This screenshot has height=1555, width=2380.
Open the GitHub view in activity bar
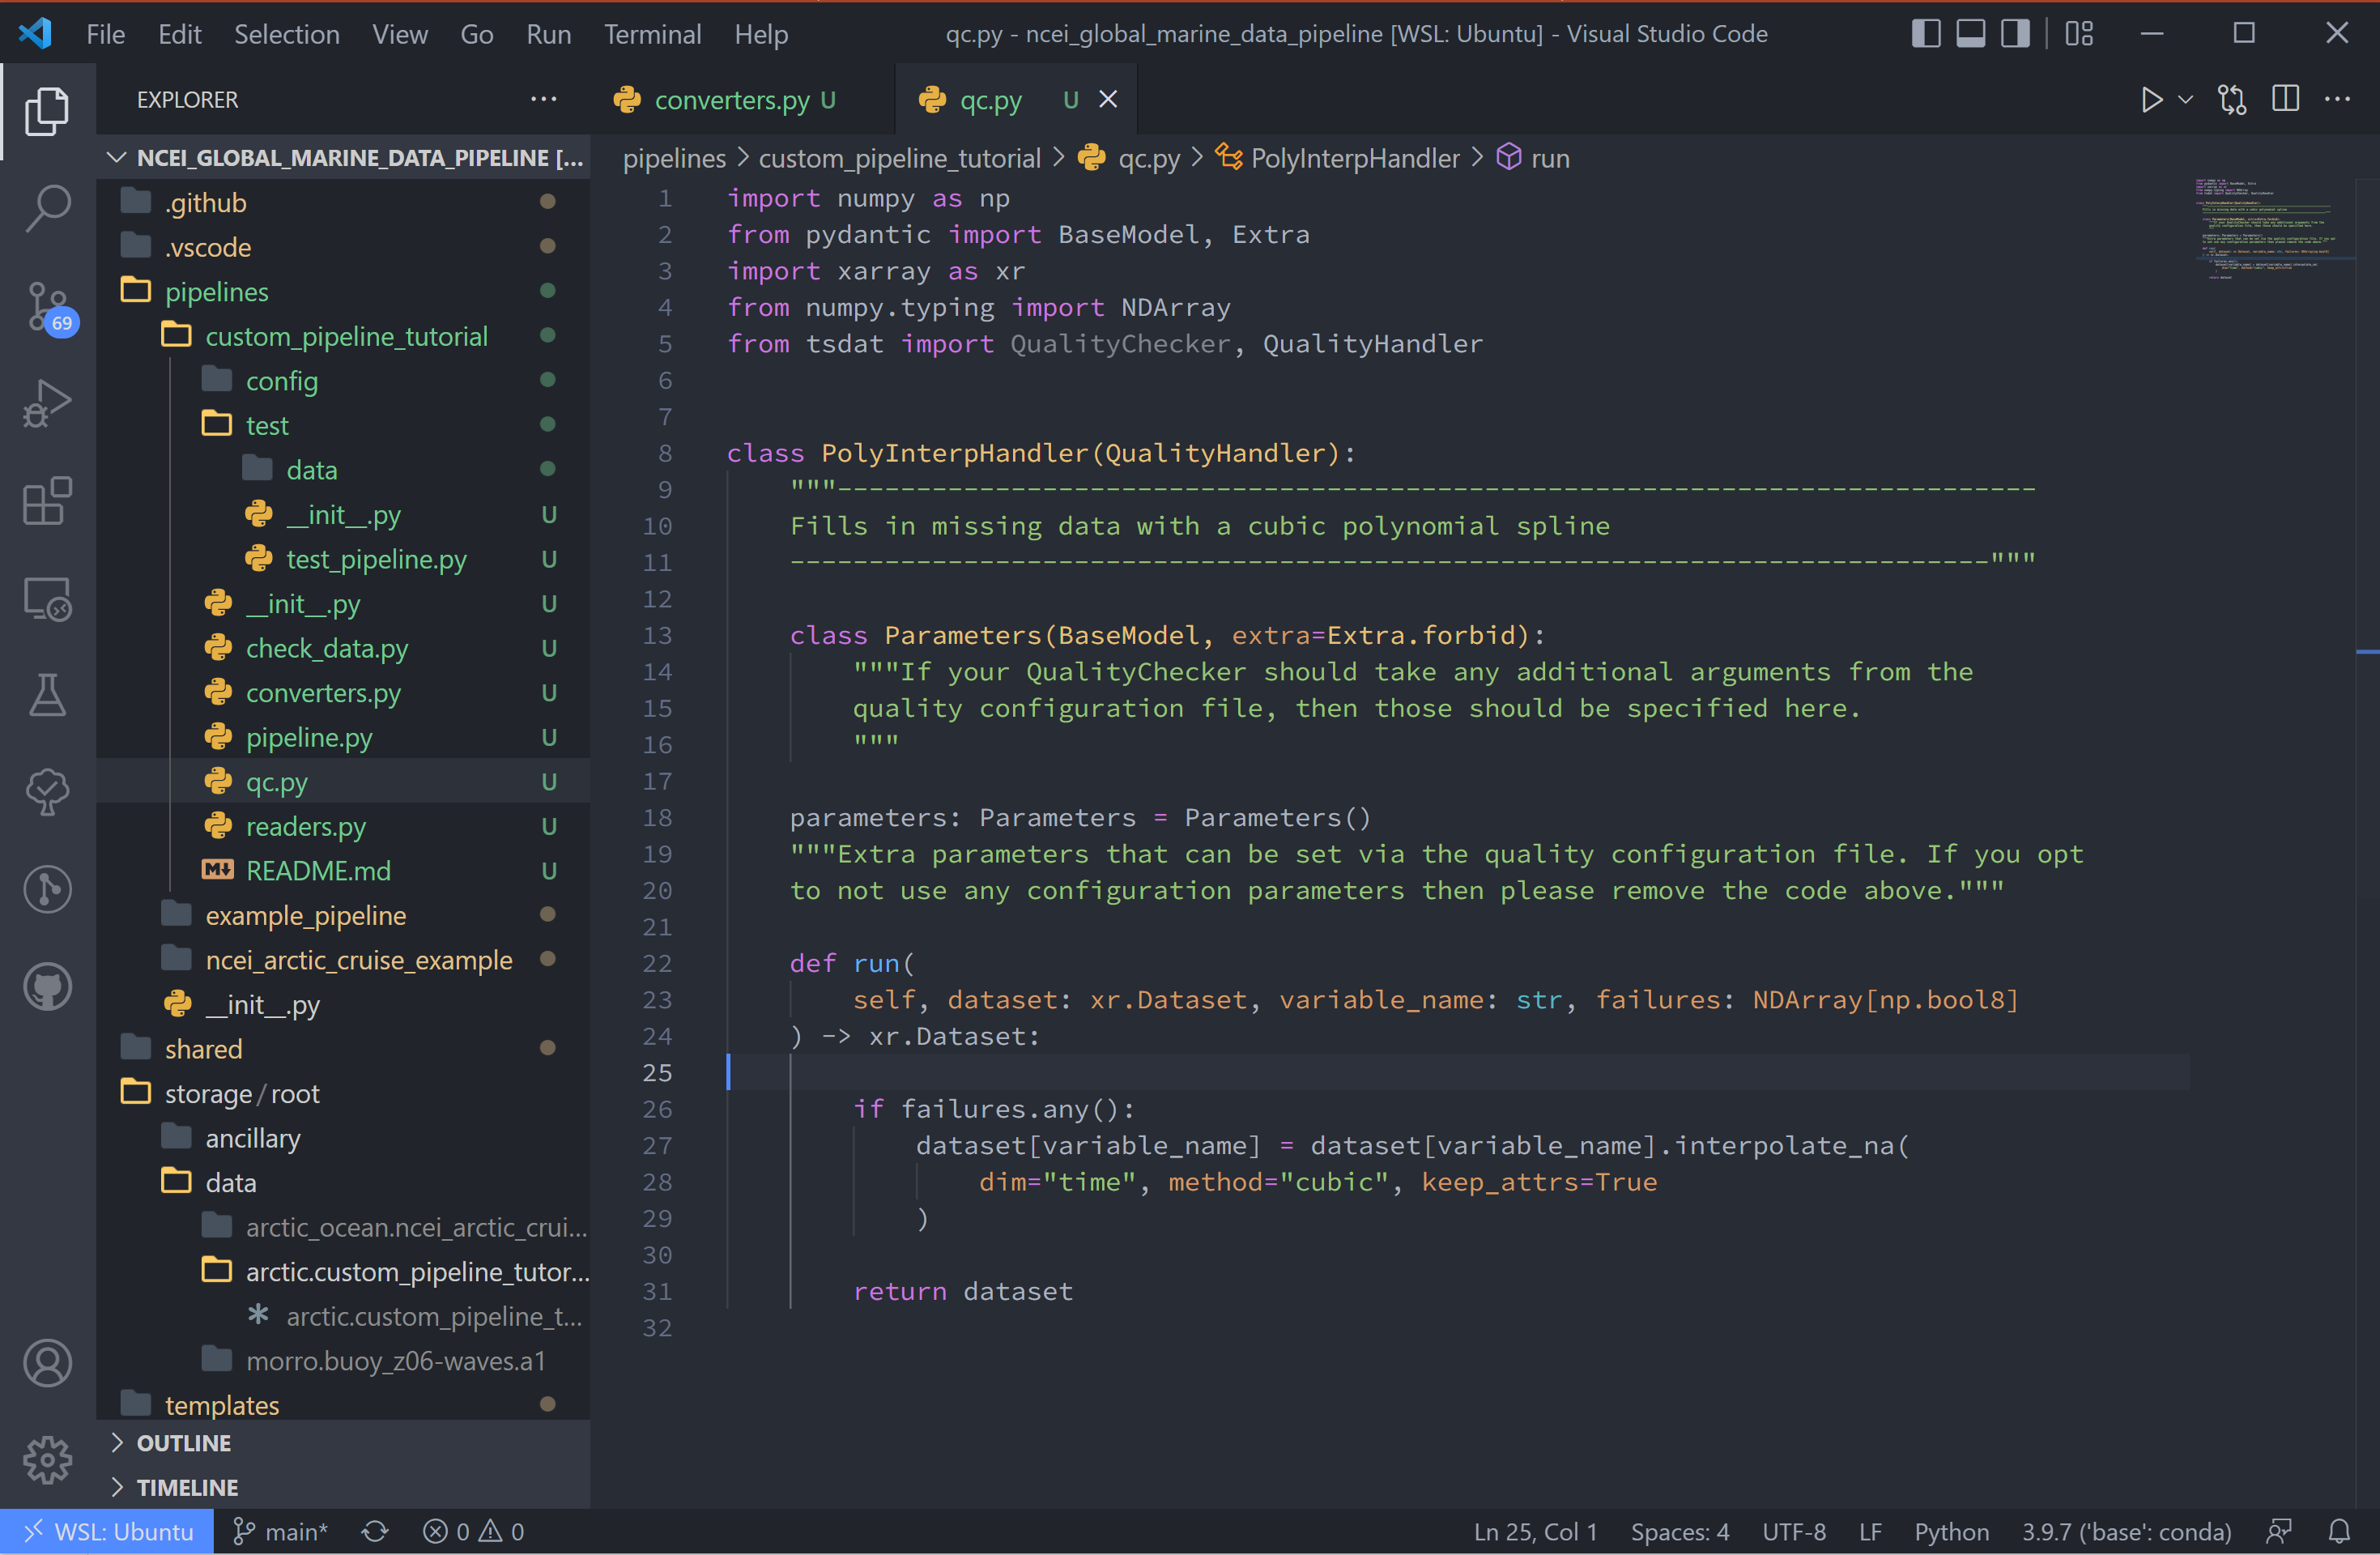tap(47, 987)
